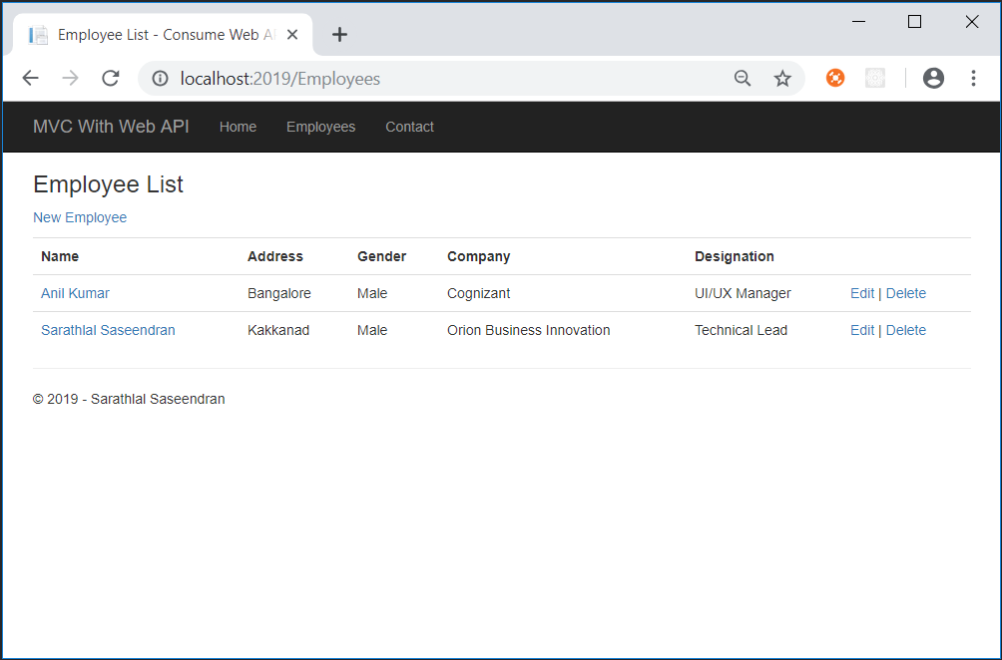Open the browser profile avatar
Image resolution: width=1002 pixels, height=660 pixels.
(933, 78)
